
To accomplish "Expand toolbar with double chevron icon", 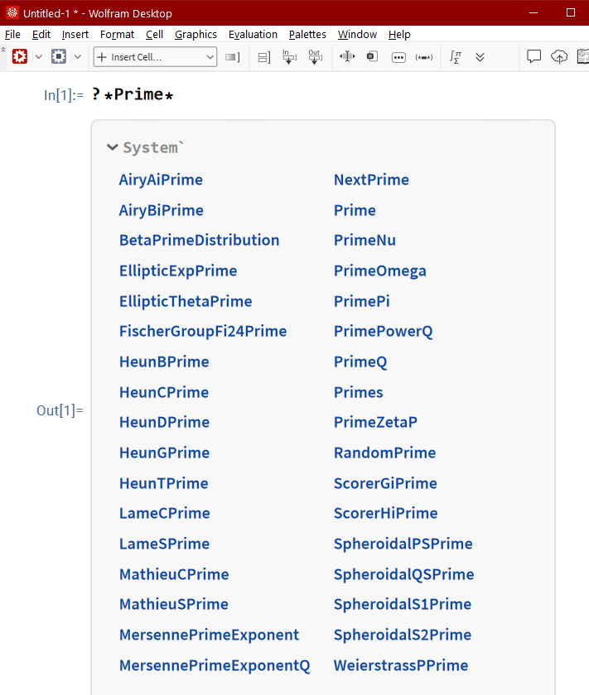I will [x=480, y=57].
